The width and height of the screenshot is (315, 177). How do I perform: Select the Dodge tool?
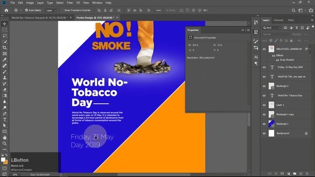point(4,108)
